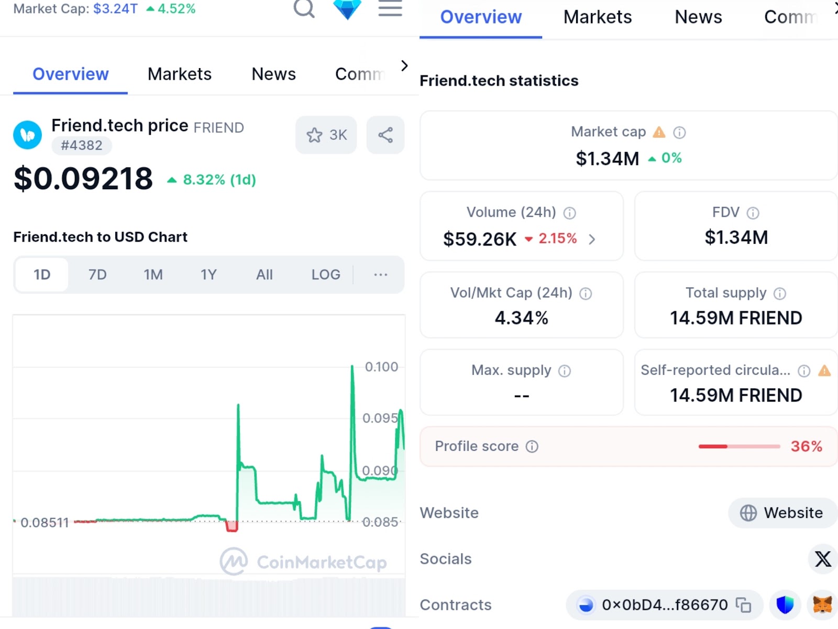Show Vol/Mkt Cap (24h) info icon
This screenshot has height=629, width=838.
click(x=586, y=294)
